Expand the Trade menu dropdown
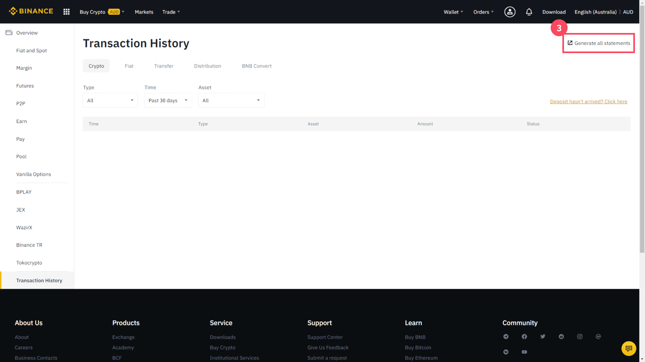The width and height of the screenshot is (645, 362). (171, 12)
